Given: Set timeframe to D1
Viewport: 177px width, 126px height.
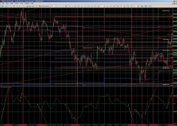Looking at the screenshot, I should [108, 6].
